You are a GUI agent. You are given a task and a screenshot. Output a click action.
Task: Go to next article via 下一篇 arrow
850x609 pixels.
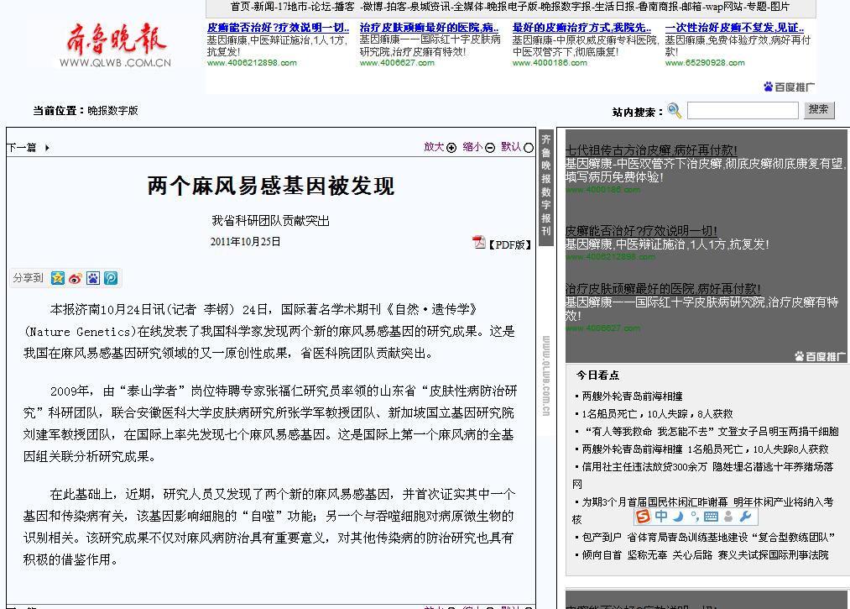pos(28,148)
